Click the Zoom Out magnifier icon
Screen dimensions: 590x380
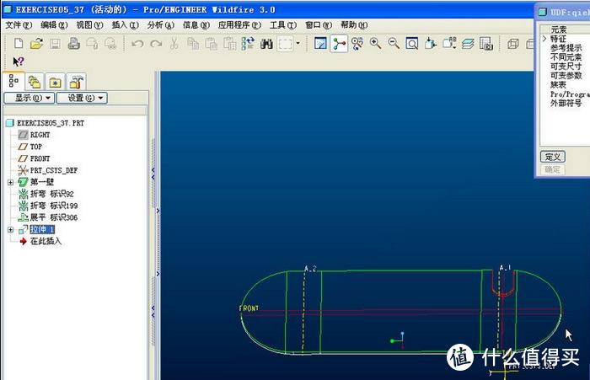394,43
